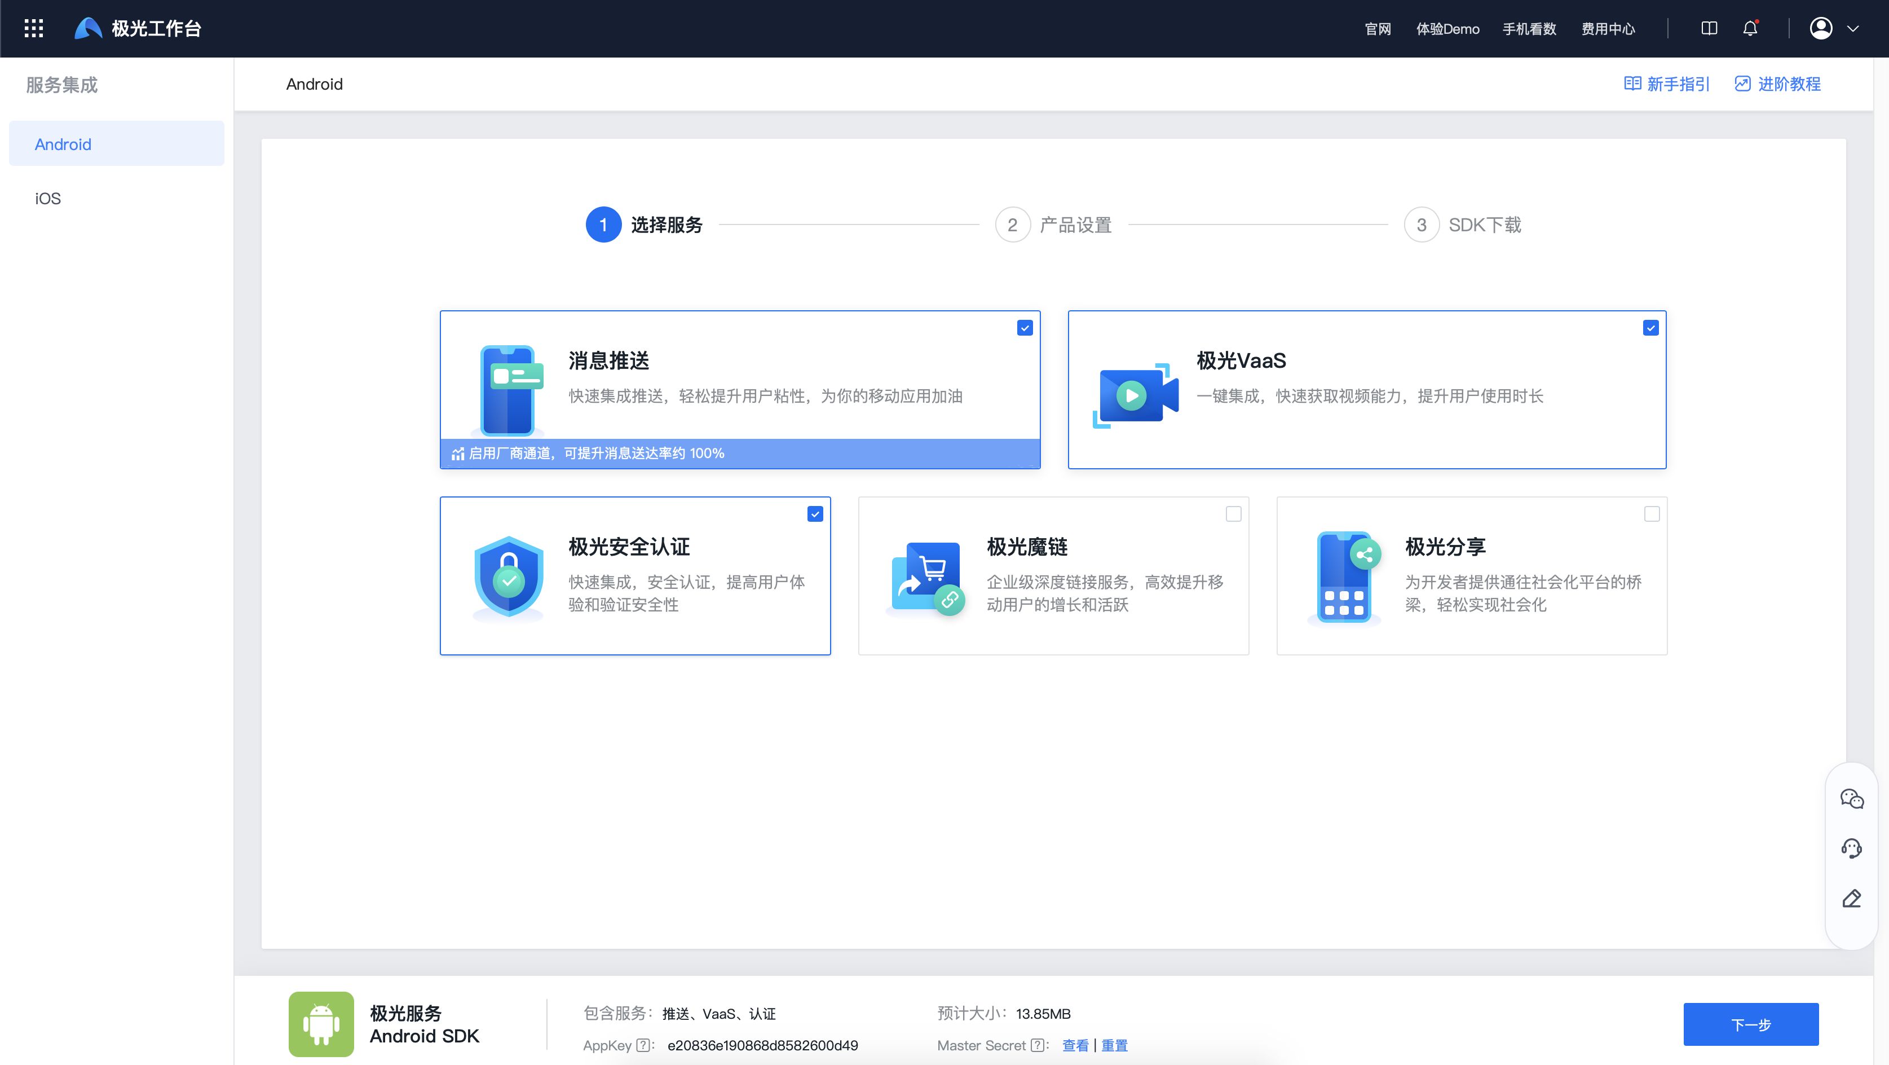This screenshot has width=1889, height=1065.
Task: Expand the account dropdown chevron
Action: (x=1853, y=29)
